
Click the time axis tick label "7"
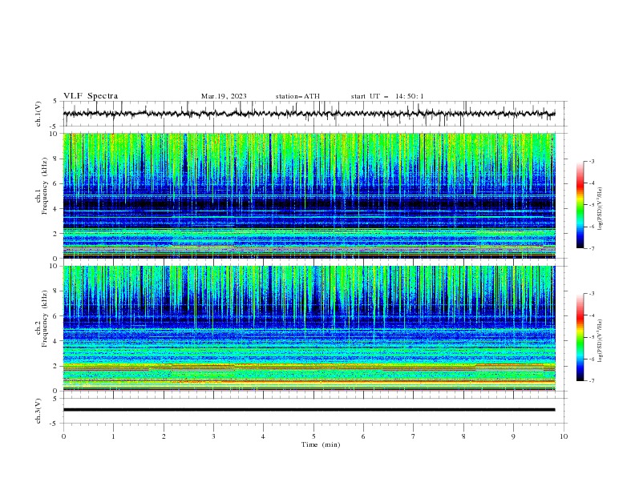[414, 436]
